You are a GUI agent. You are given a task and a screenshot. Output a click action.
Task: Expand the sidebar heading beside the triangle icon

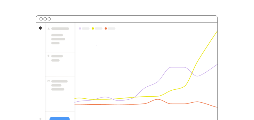point(60,28)
